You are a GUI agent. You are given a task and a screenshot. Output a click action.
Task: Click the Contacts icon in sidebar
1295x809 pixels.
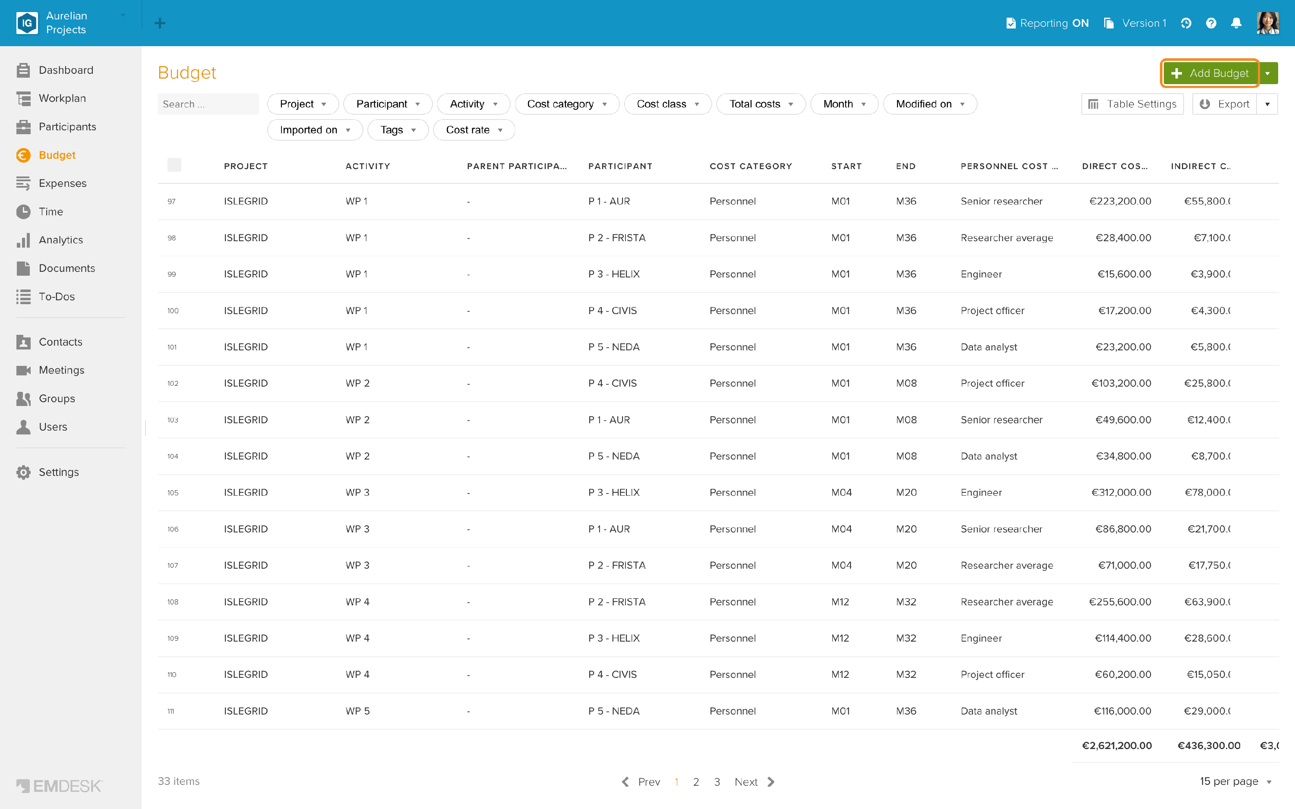[23, 342]
